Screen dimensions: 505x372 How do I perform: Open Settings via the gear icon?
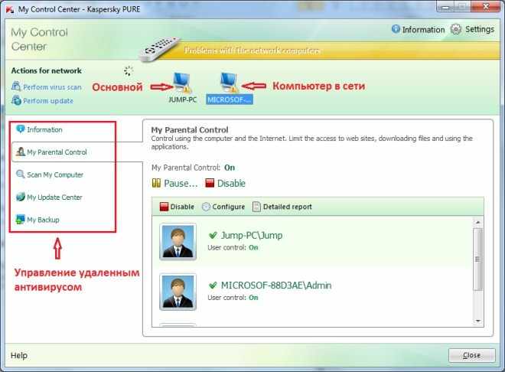pos(456,29)
